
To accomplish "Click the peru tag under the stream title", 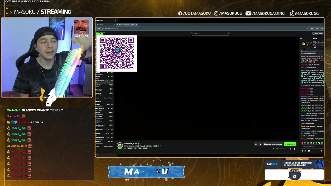I will pos(140,148).
